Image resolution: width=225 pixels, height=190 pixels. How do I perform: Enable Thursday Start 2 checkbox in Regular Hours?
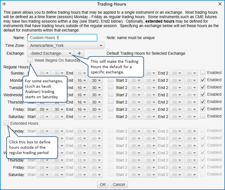click(x=111, y=102)
